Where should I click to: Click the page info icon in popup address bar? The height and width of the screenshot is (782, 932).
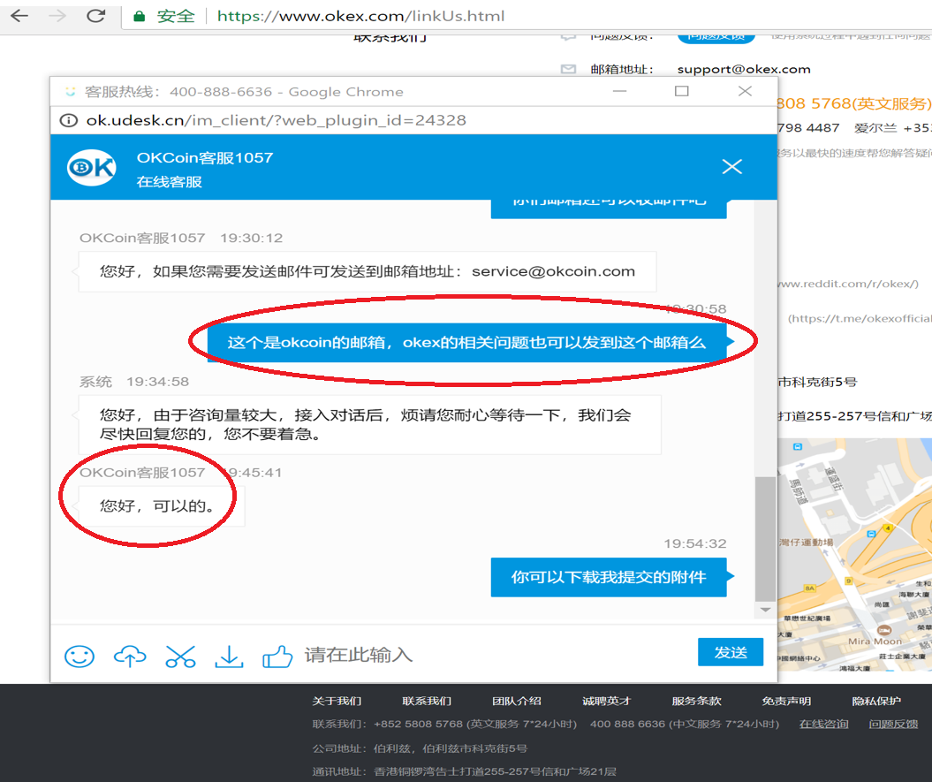[69, 120]
